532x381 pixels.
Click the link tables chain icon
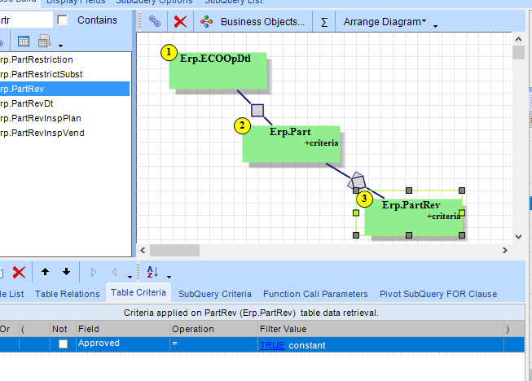(x=154, y=22)
